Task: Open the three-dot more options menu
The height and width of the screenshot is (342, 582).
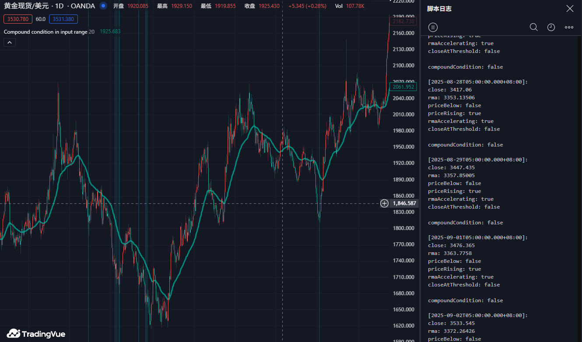Action: click(569, 27)
